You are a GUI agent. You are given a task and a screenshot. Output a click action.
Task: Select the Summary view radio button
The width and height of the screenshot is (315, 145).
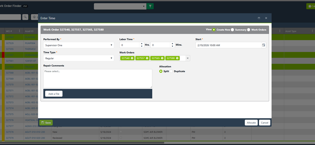[x=233, y=30]
